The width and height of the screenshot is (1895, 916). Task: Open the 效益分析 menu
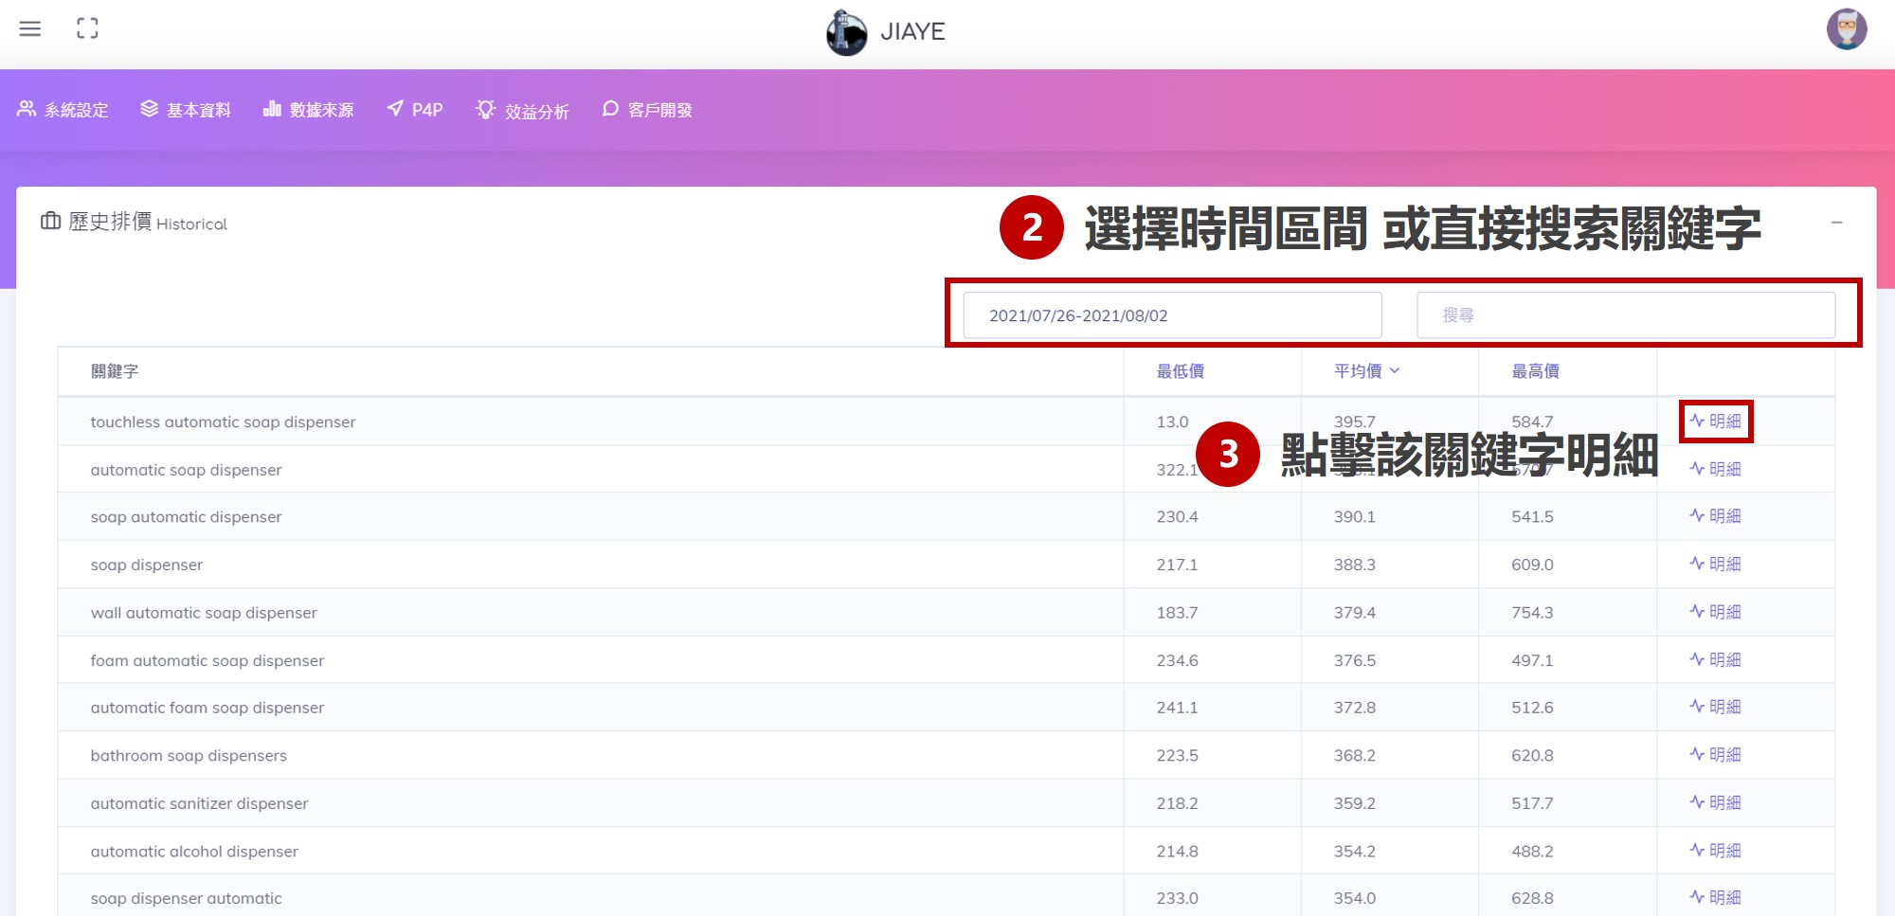522,111
